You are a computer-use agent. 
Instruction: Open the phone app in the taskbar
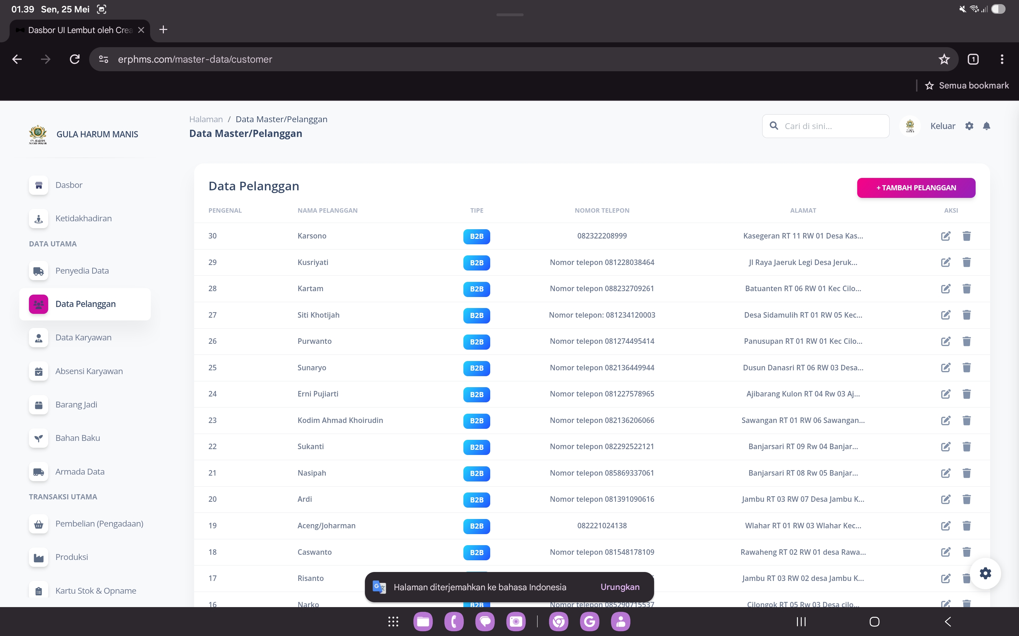(454, 621)
